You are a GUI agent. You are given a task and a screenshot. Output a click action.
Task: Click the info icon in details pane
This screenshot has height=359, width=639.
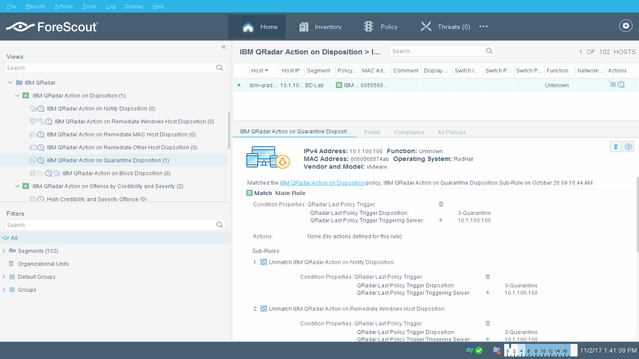tap(629, 147)
